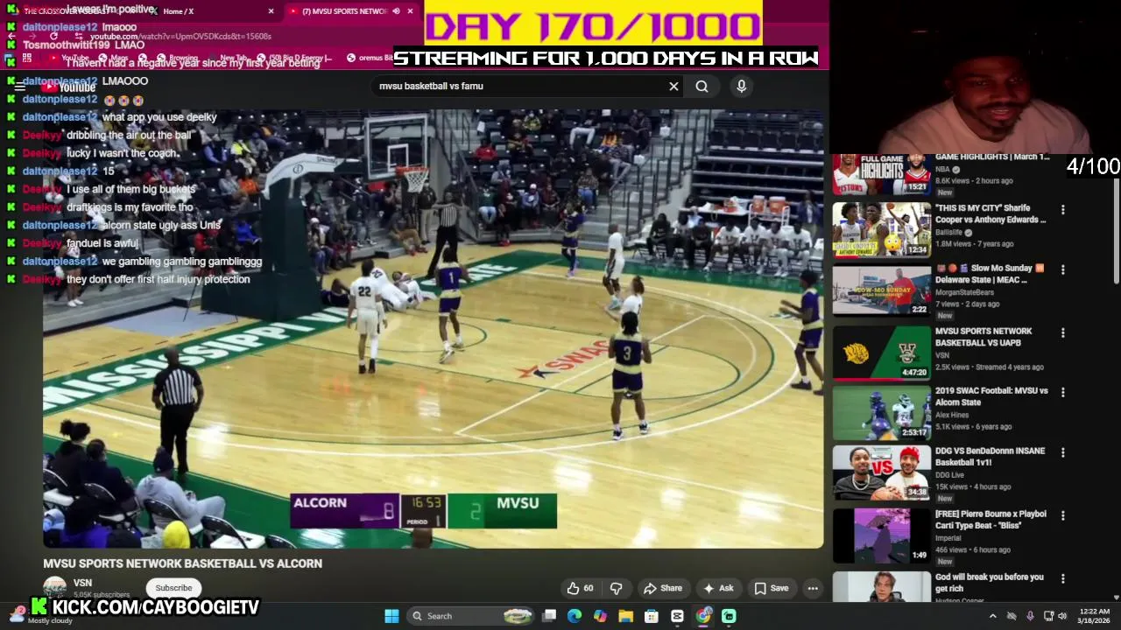The image size is (1121, 630).
Task: Open options for "THIS IS MY CITY" video
Action: [1062, 210]
